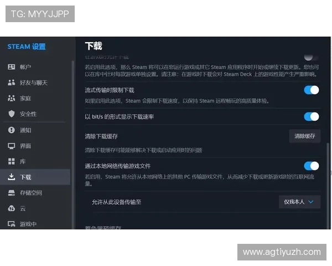This screenshot has height=266, width=332.
Task: Click the 通过本地网络传输游戏文件 label text
Action: [118, 166]
